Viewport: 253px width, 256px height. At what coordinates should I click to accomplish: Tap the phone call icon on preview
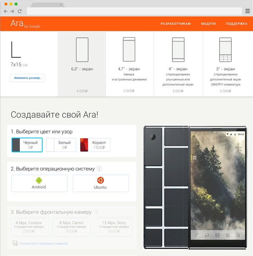[x=197, y=235]
